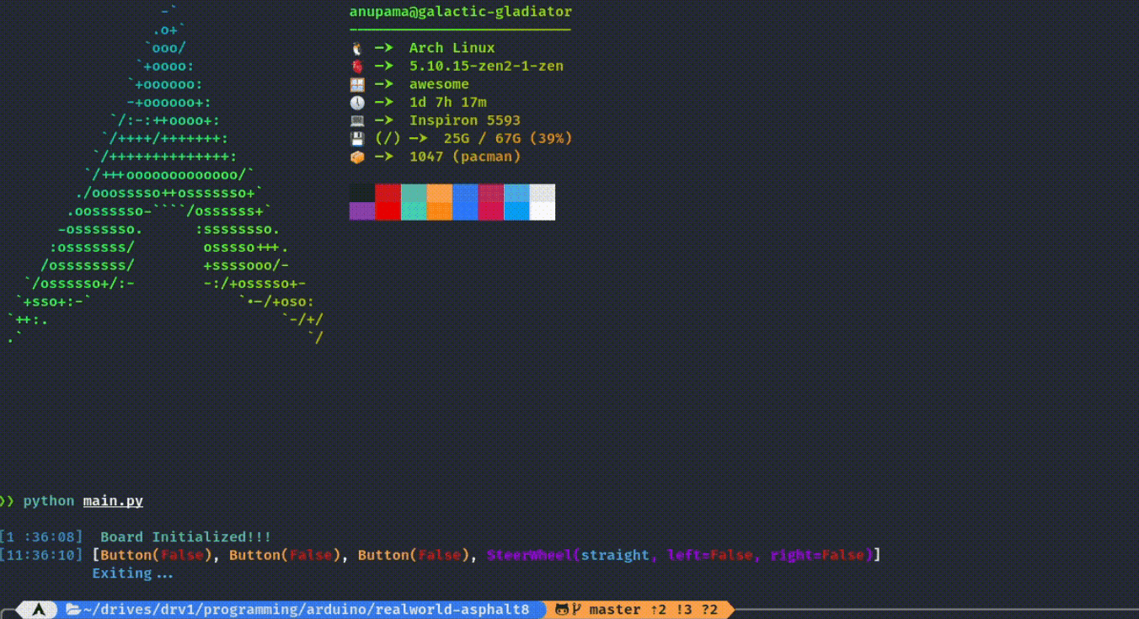Click the git branch symbol before master
The height and width of the screenshot is (619, 1139).
(x=577, y=610)
